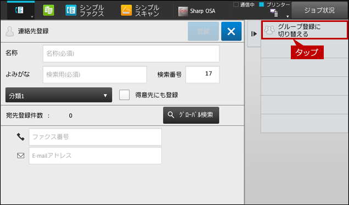The image size is (349, 205).
Task: Click the 通信中 indicator box
Action: coord(236,4)
